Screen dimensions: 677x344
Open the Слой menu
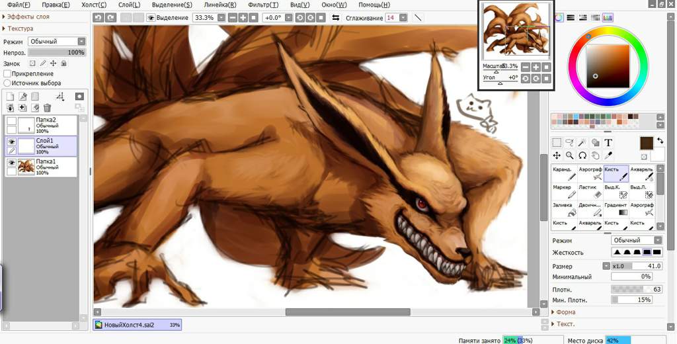click(x=129, y=5)
